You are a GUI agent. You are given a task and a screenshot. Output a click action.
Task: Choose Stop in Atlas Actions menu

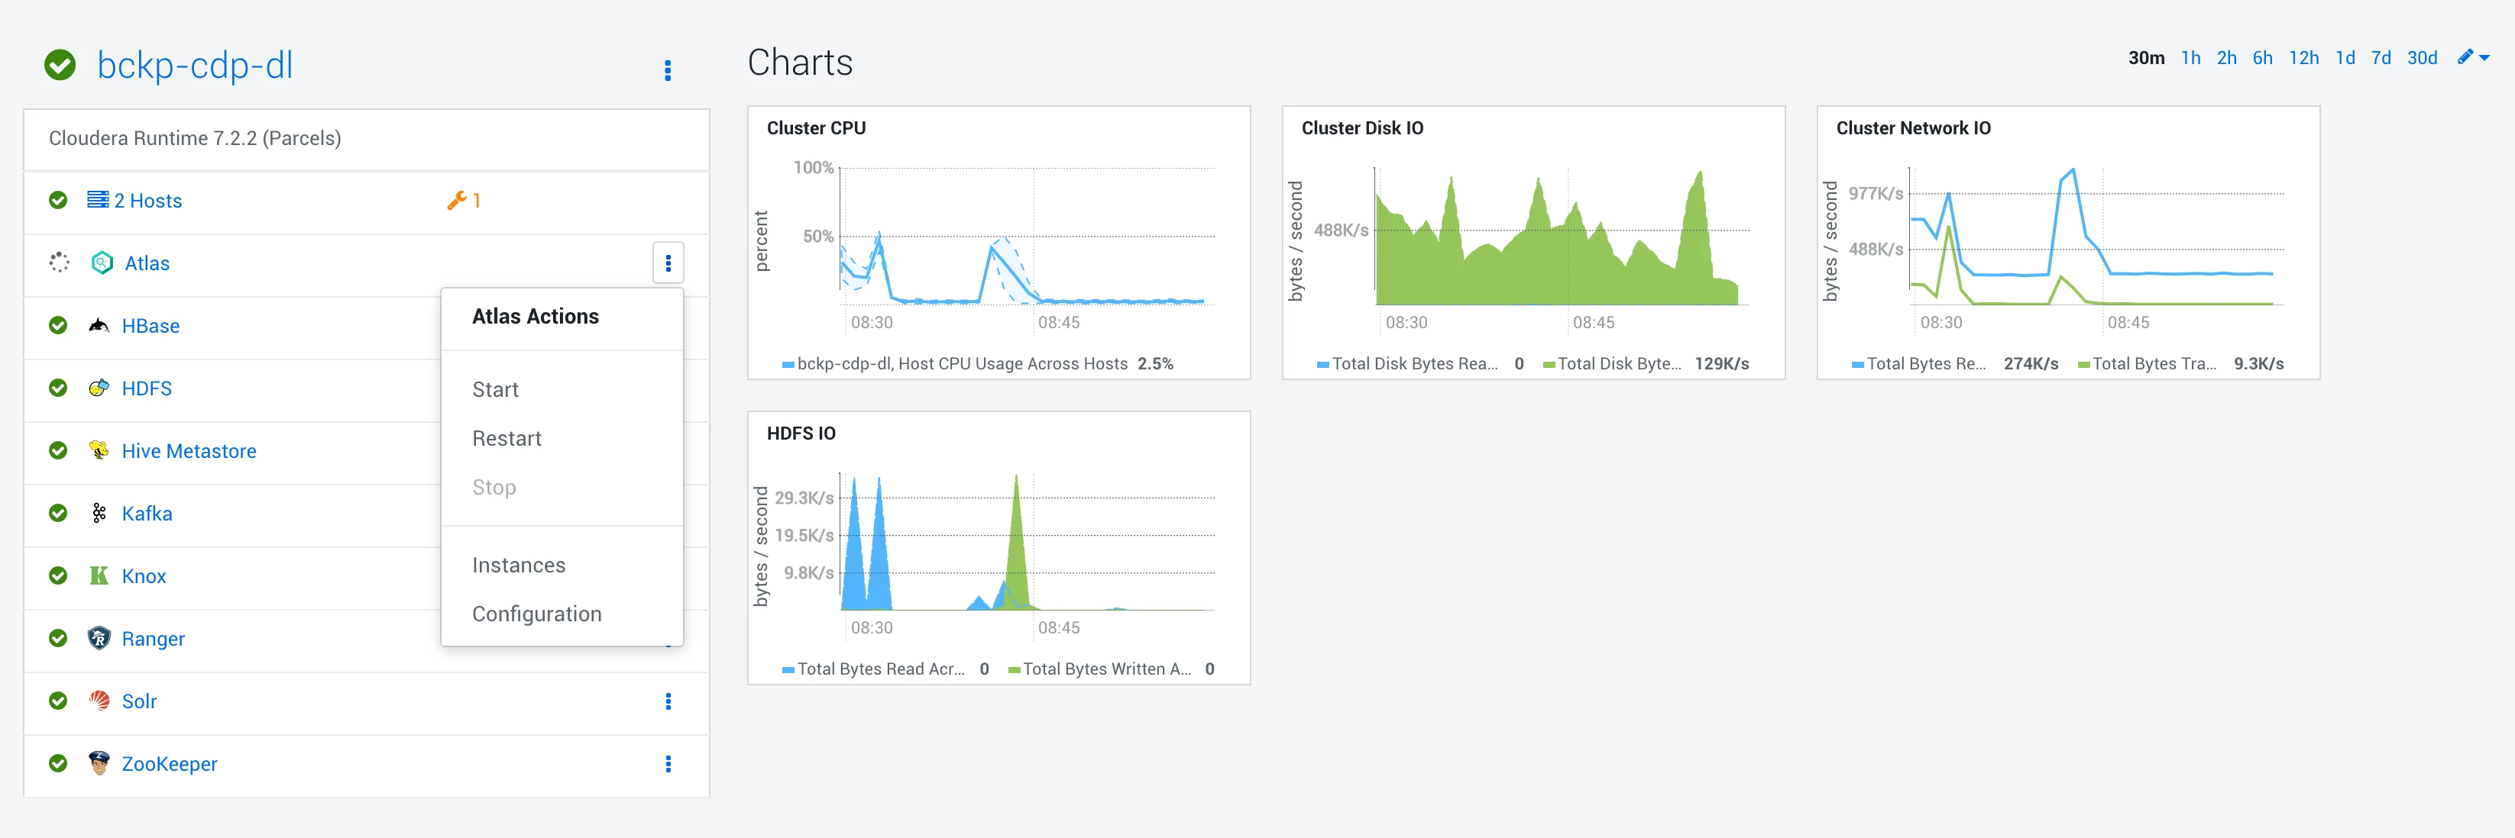click(x=494, y=487)
